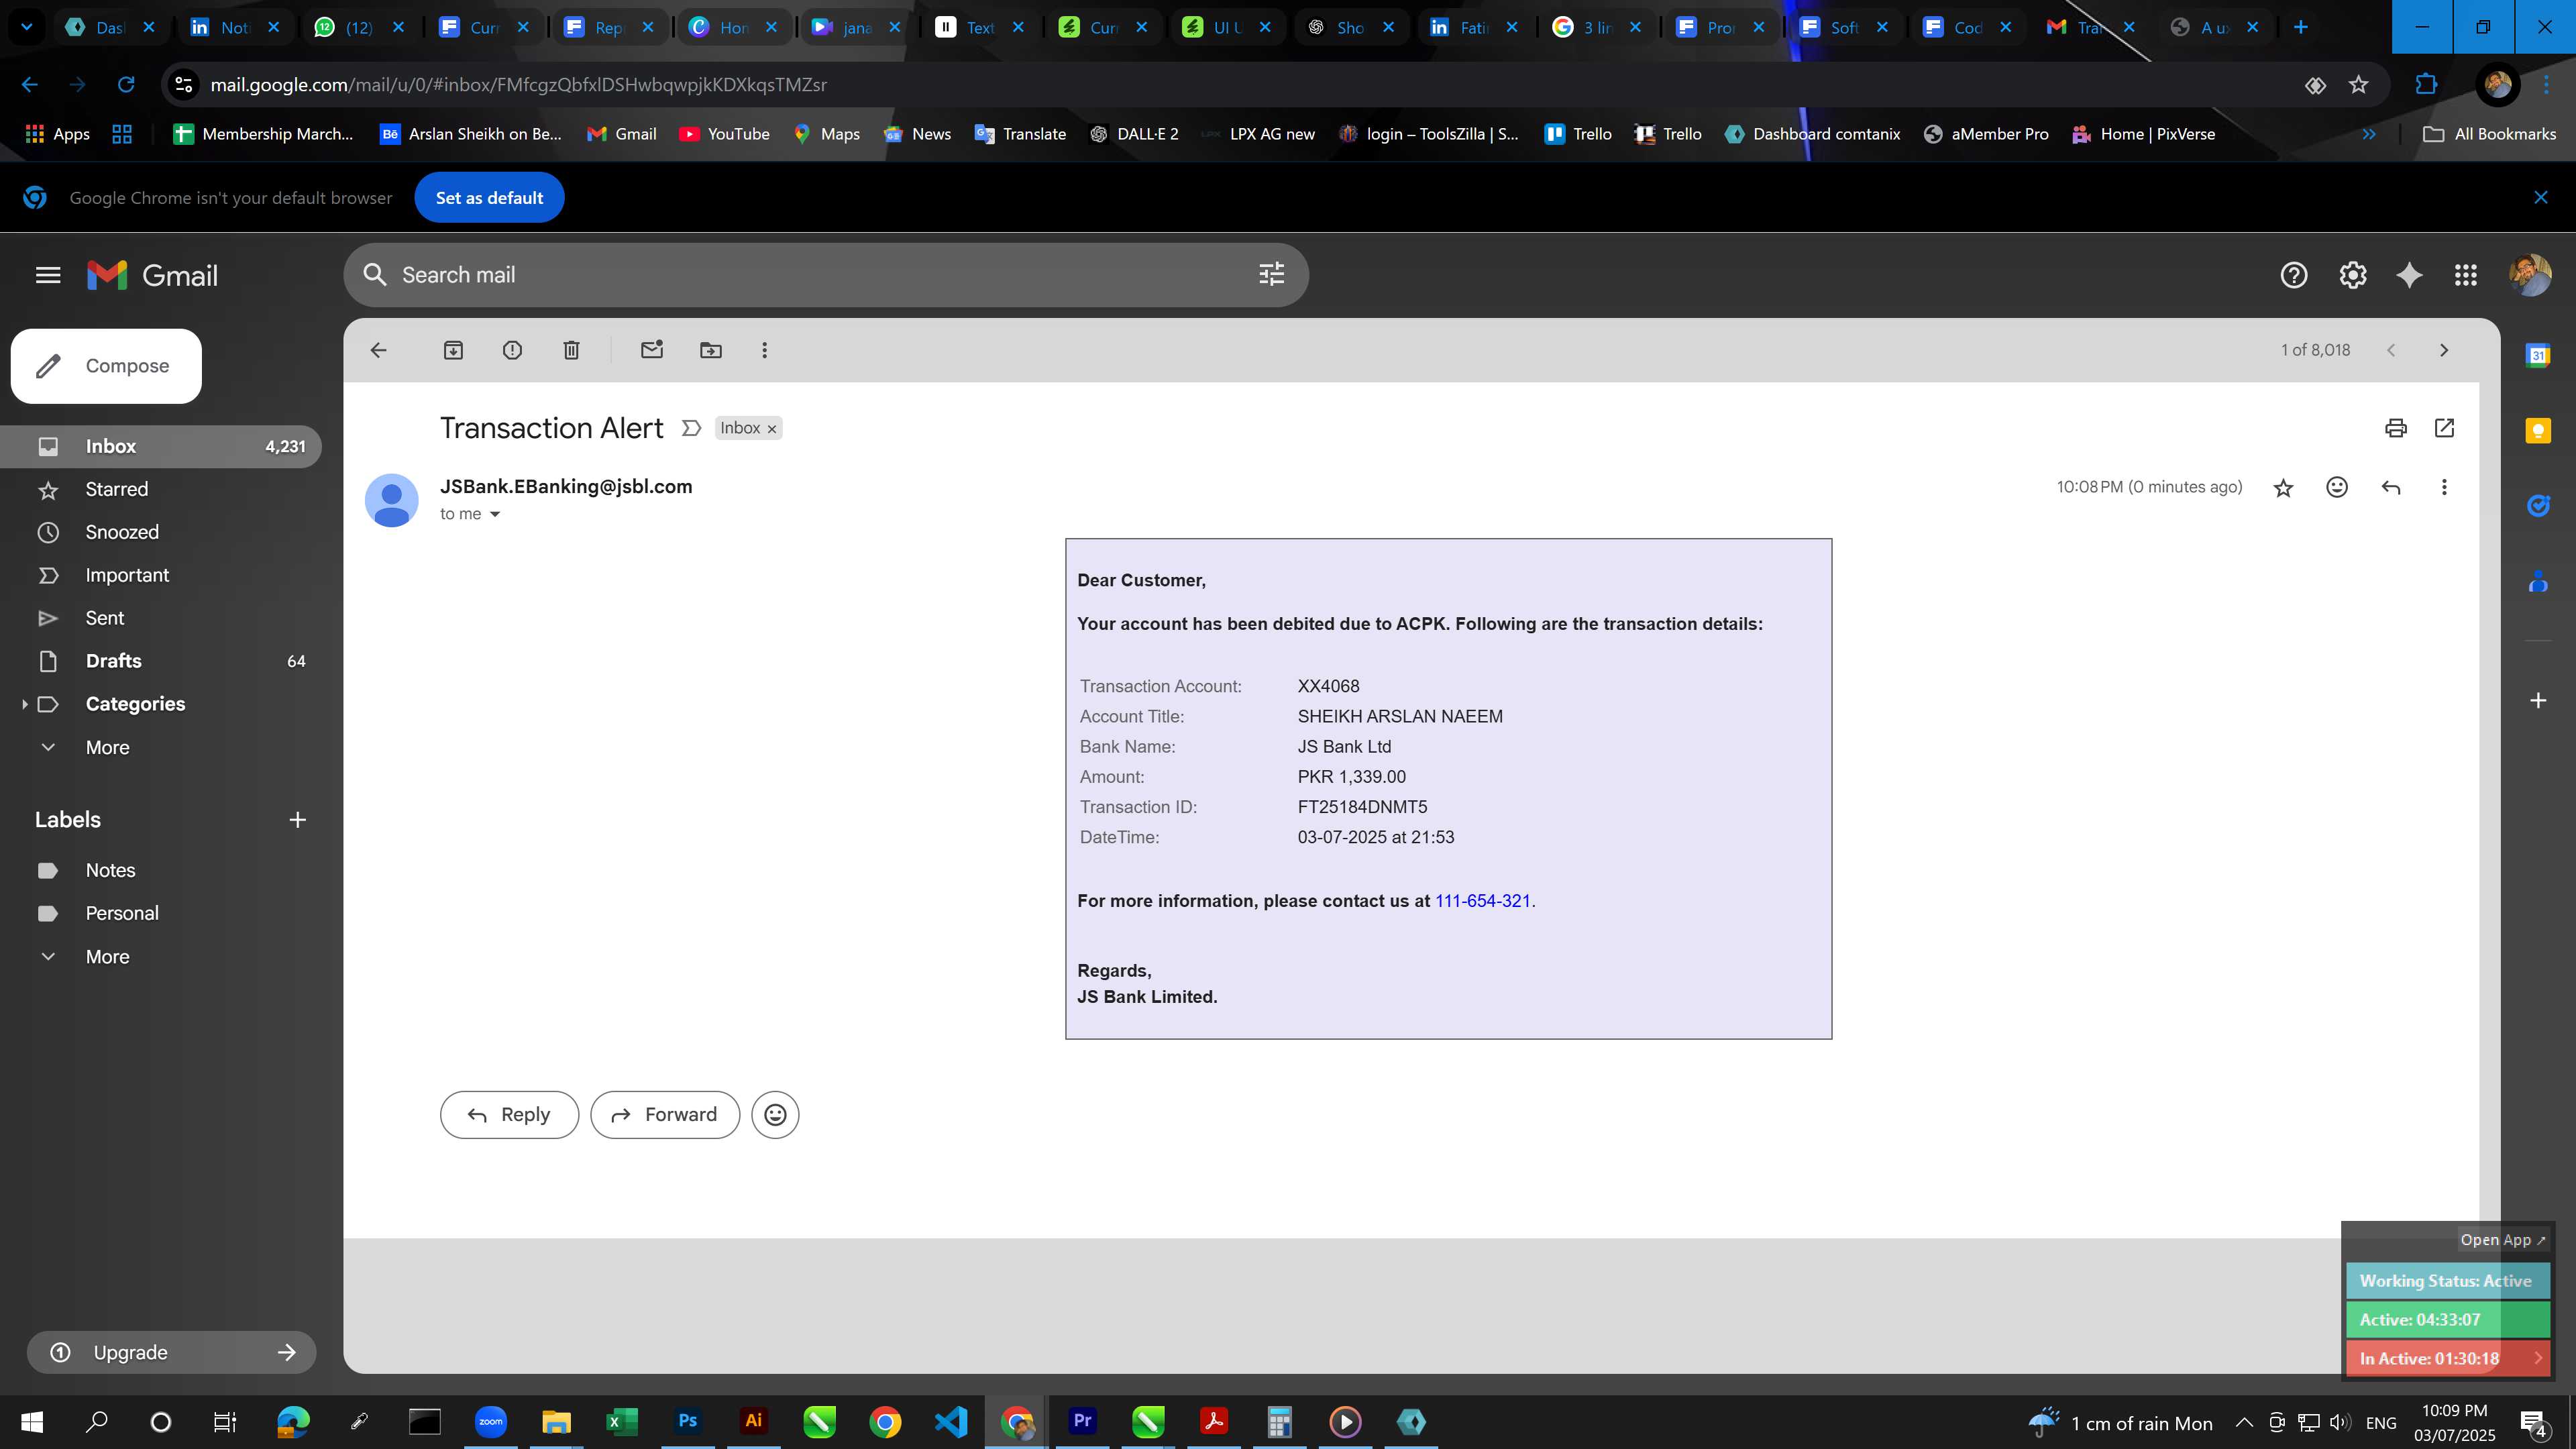The height and width of the screenshot is (1449, 2576).
Task: Mark the email as unread
Action: 652,350
